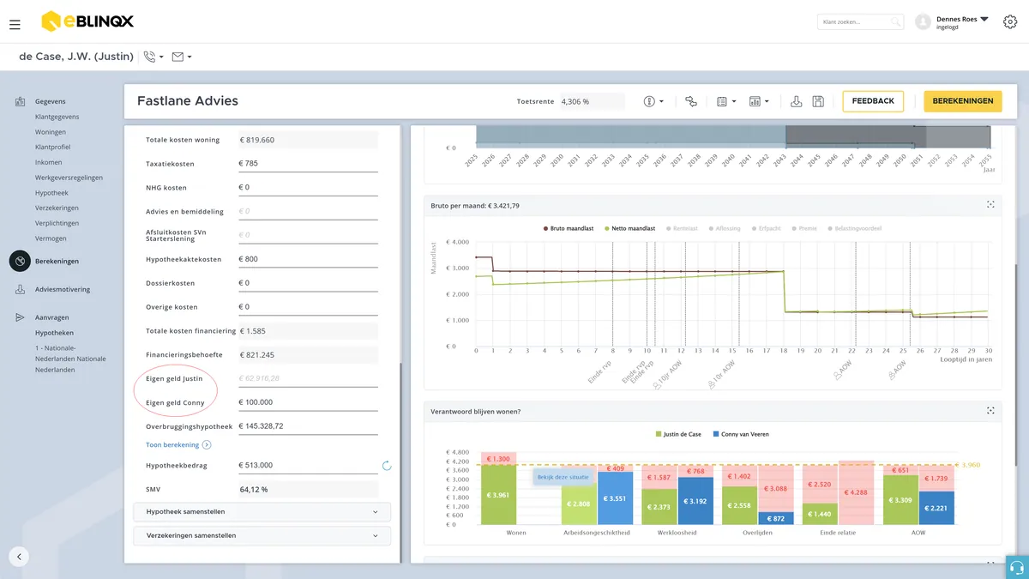Click the FEEDBACK button
1029x579 pixels.
[873, 101]
